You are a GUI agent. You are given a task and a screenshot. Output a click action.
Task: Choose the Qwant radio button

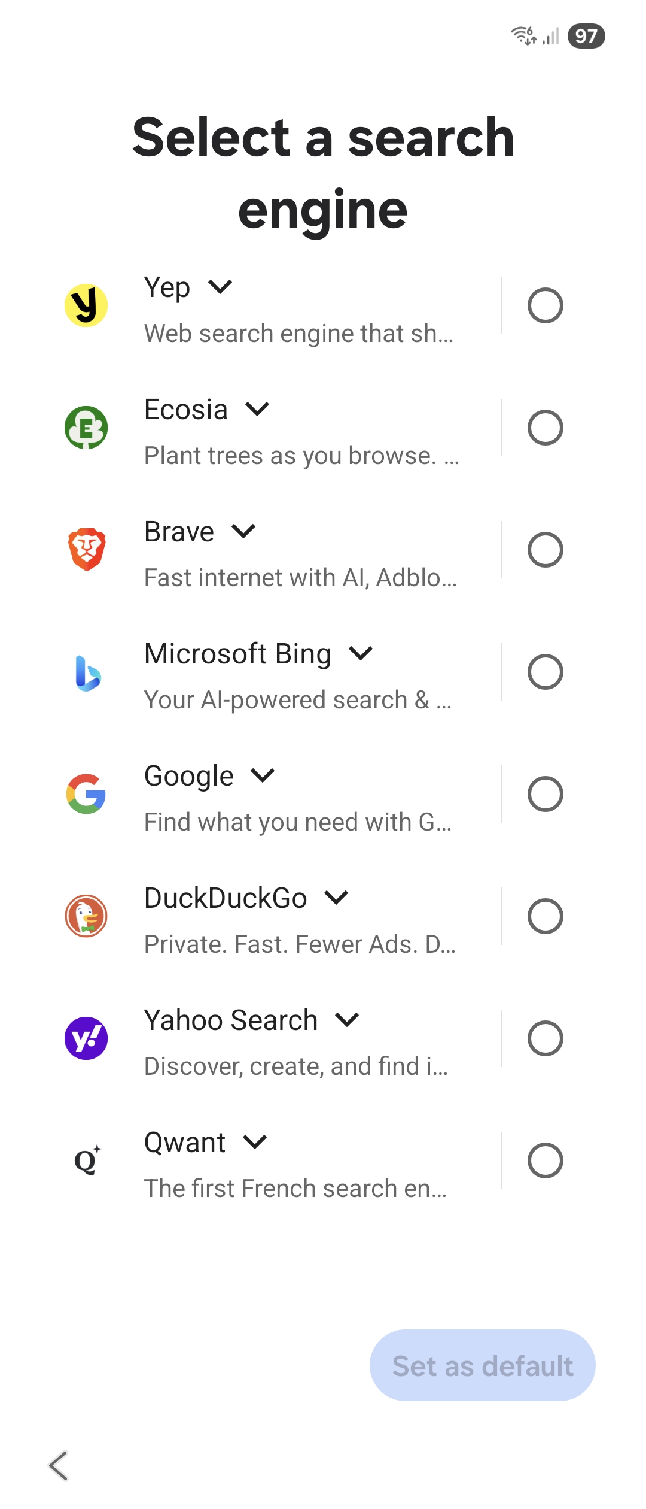point(545,1160)
